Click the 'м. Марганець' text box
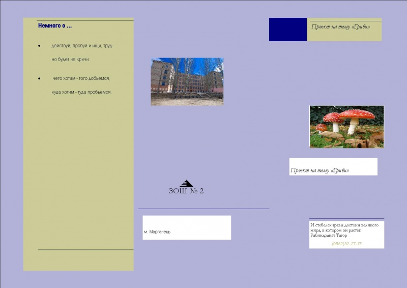Image resolution: width=407 pixels, height=288 pixels. [187, 227]
